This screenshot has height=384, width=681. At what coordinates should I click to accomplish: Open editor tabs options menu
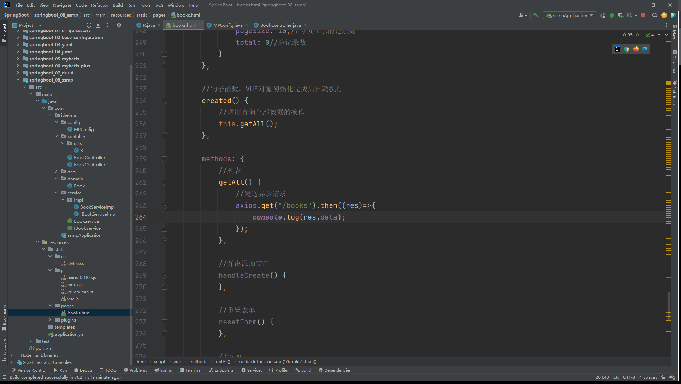point(667,25)
